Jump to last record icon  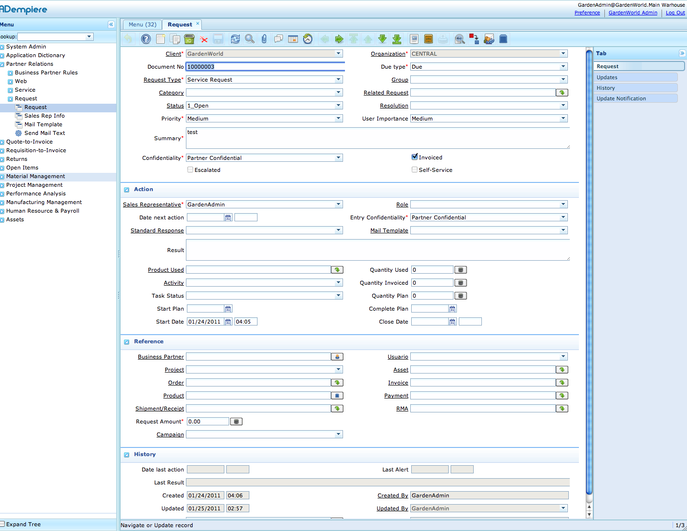[x=397, y=39]
